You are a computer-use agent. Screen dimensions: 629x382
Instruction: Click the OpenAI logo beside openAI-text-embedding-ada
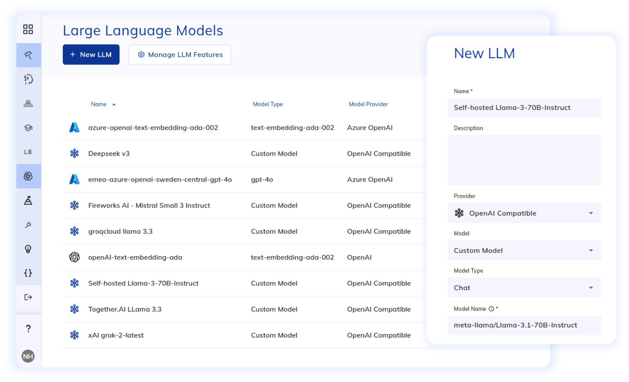tap(75, 257)
